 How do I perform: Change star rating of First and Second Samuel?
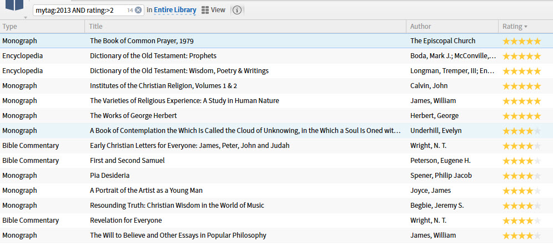click(521, 161)
